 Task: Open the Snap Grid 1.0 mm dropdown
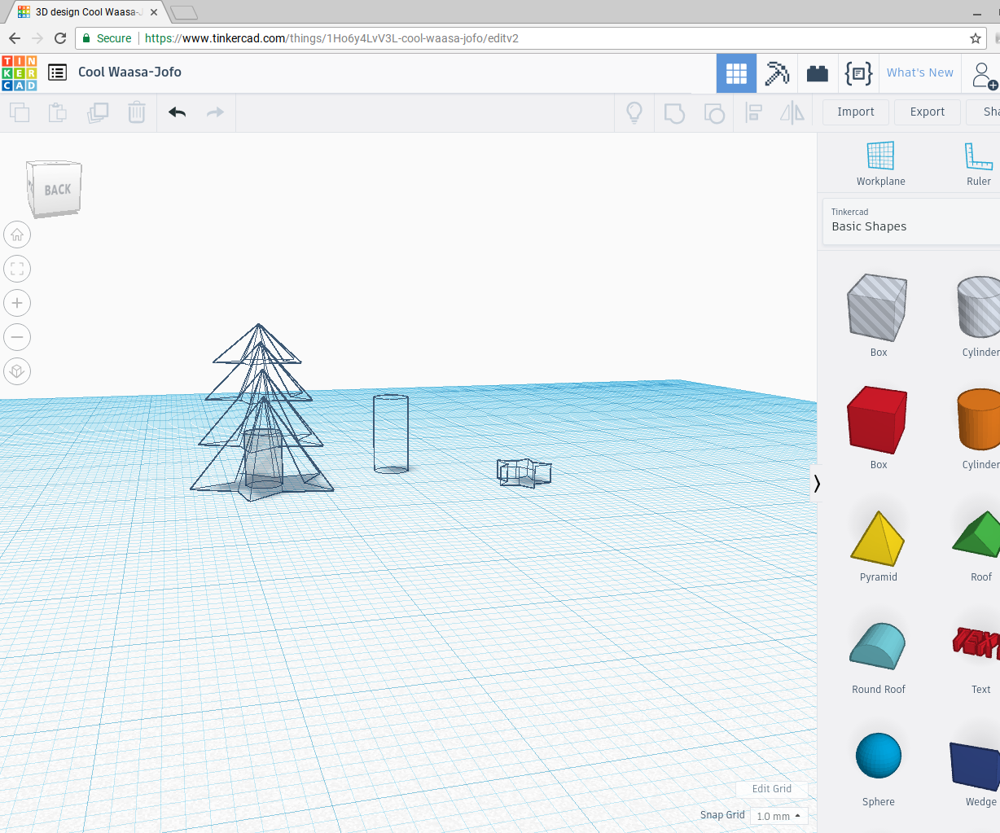(779, 816)
